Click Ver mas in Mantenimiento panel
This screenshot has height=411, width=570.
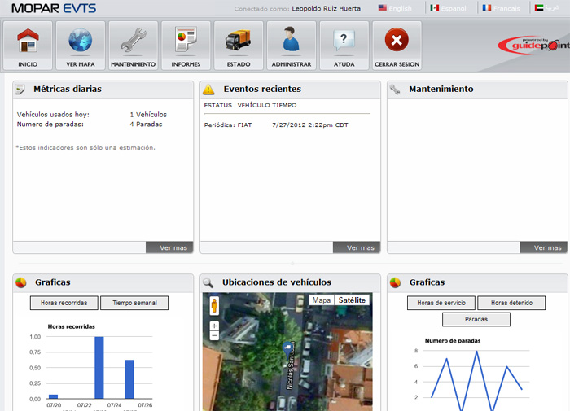tap(544, 247)
